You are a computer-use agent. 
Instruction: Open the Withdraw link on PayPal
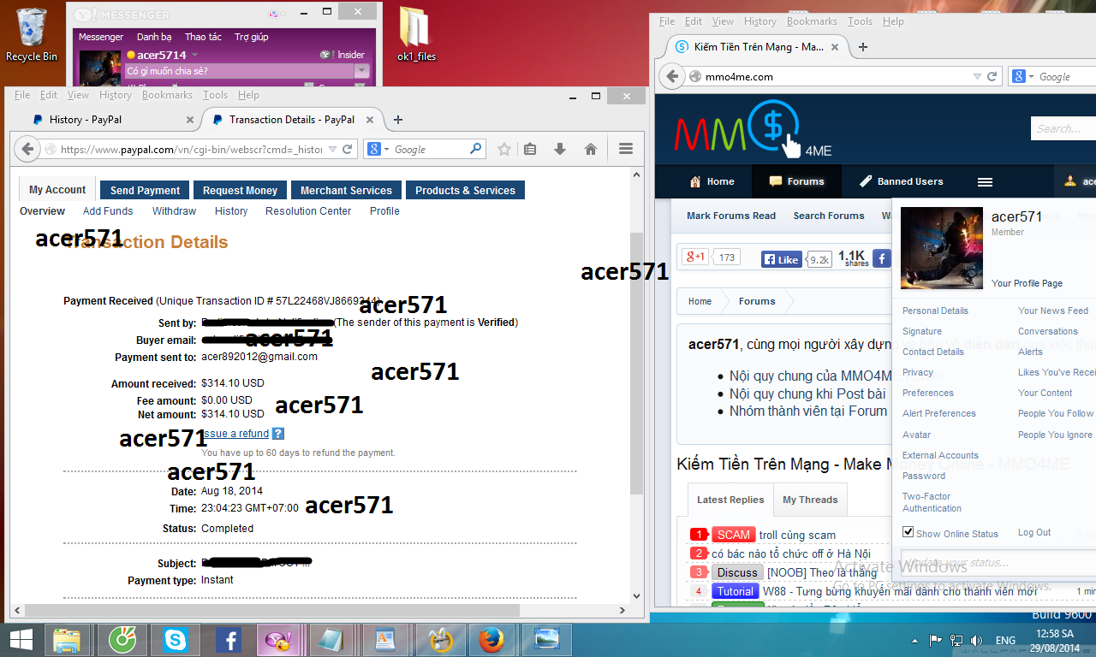(174, 211)
